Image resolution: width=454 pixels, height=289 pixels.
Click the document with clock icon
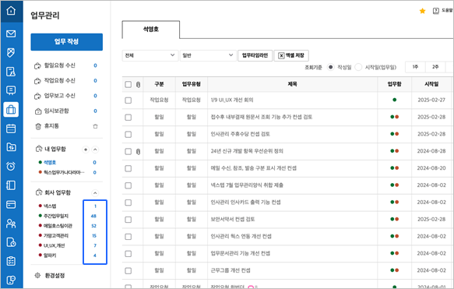click(x=11, y=242)
